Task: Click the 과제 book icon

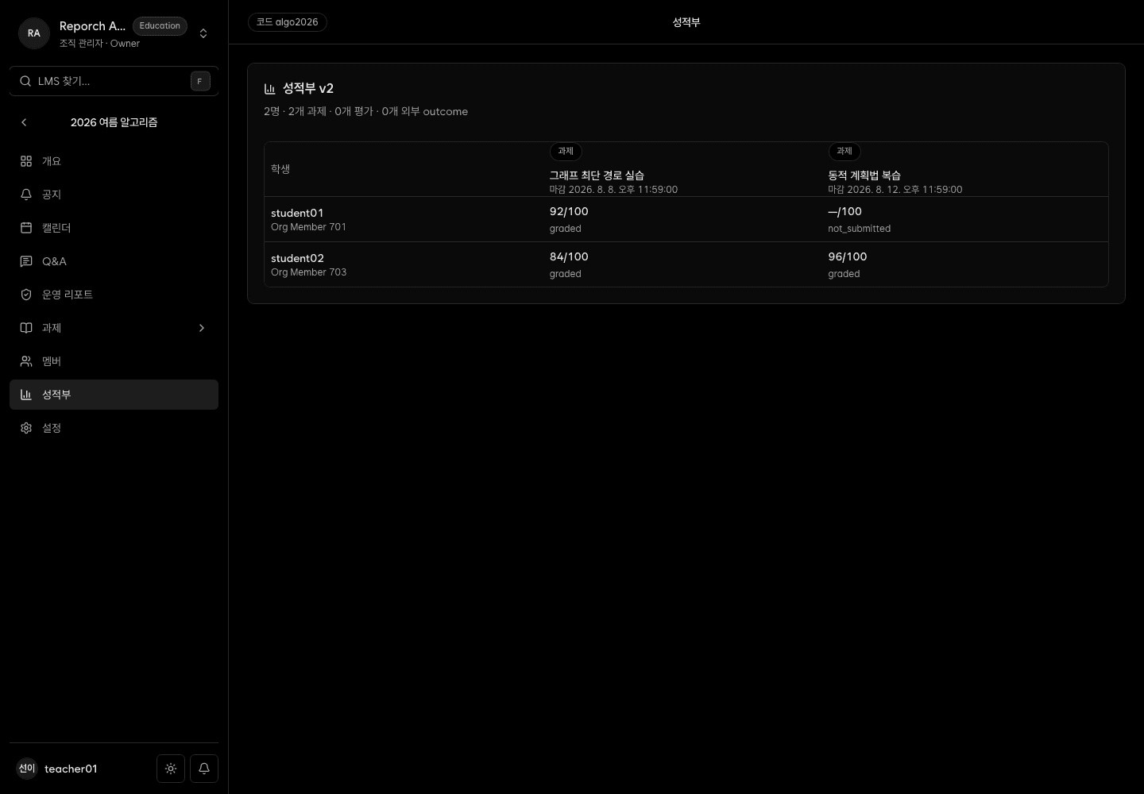Action: 26,328
